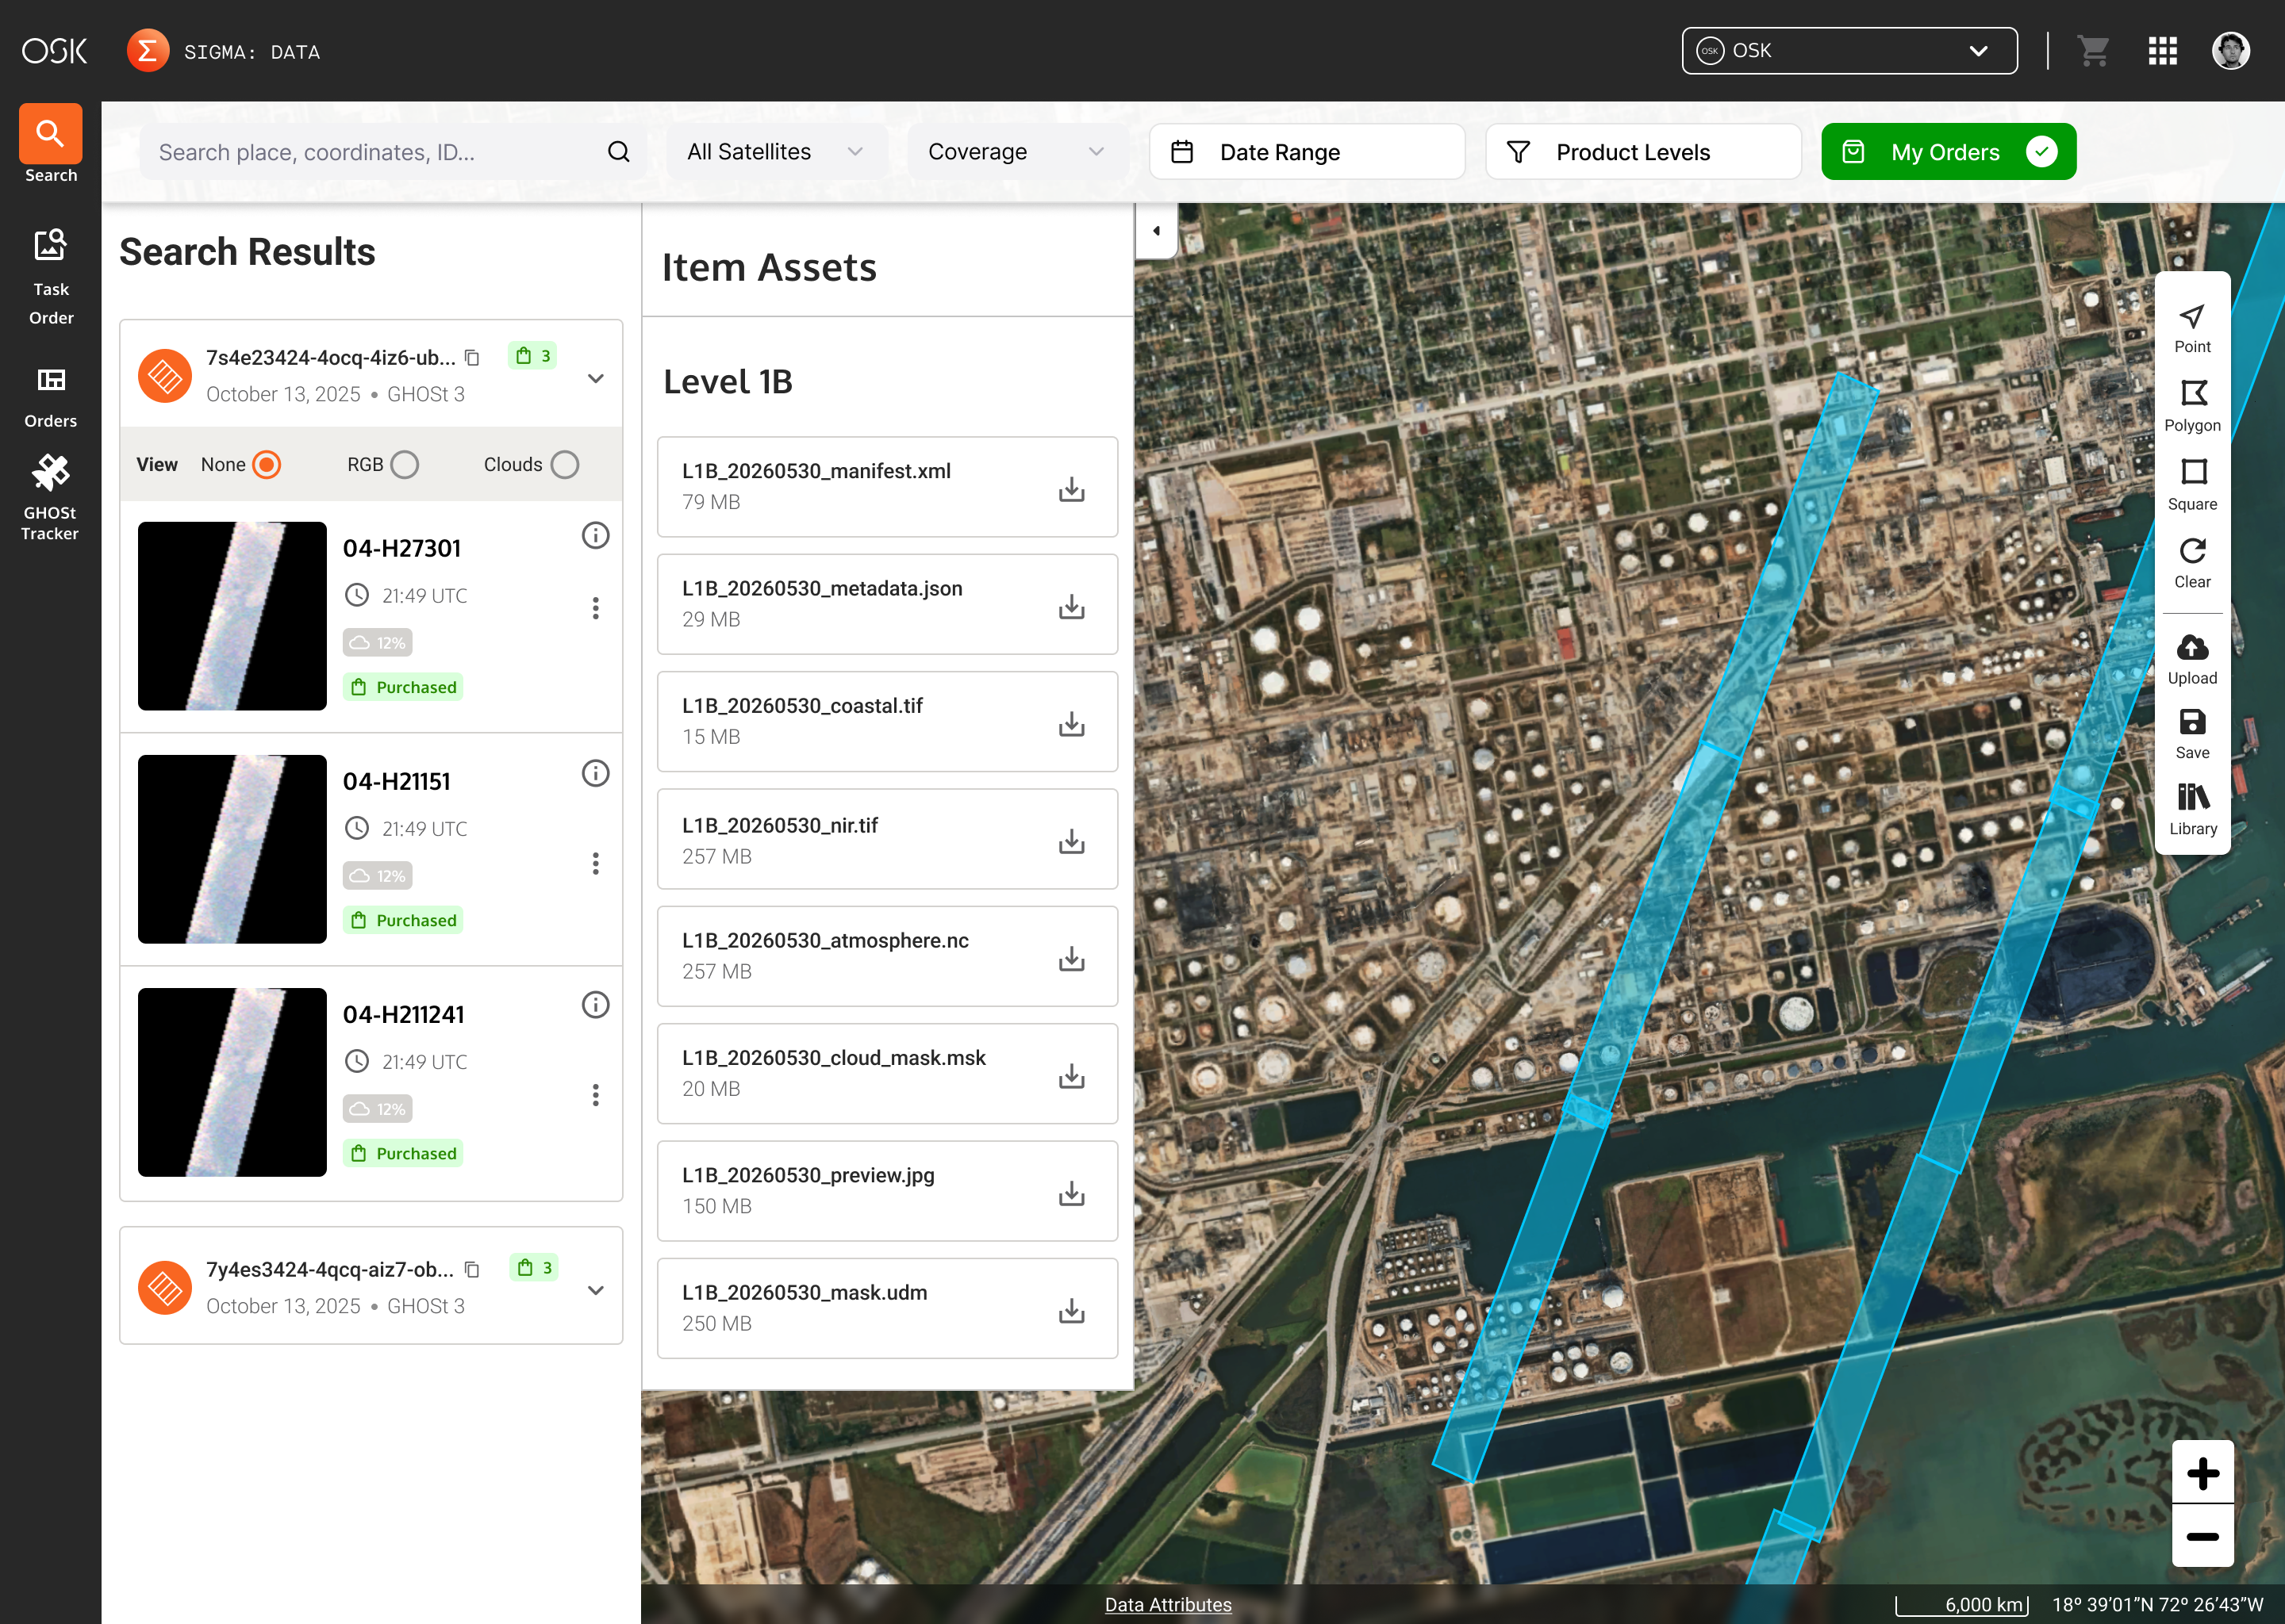2285x1624 pixels.
Task: Collapse the 7s4e23424 result group
Action: tap(595, 378)
